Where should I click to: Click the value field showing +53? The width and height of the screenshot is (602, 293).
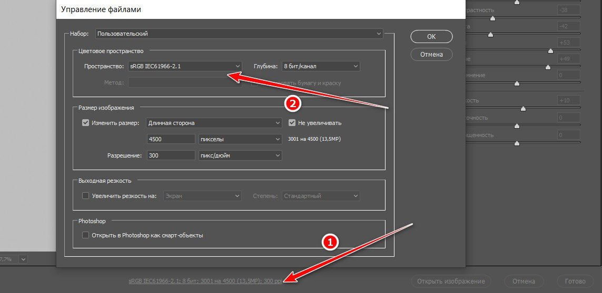(569, 43)
